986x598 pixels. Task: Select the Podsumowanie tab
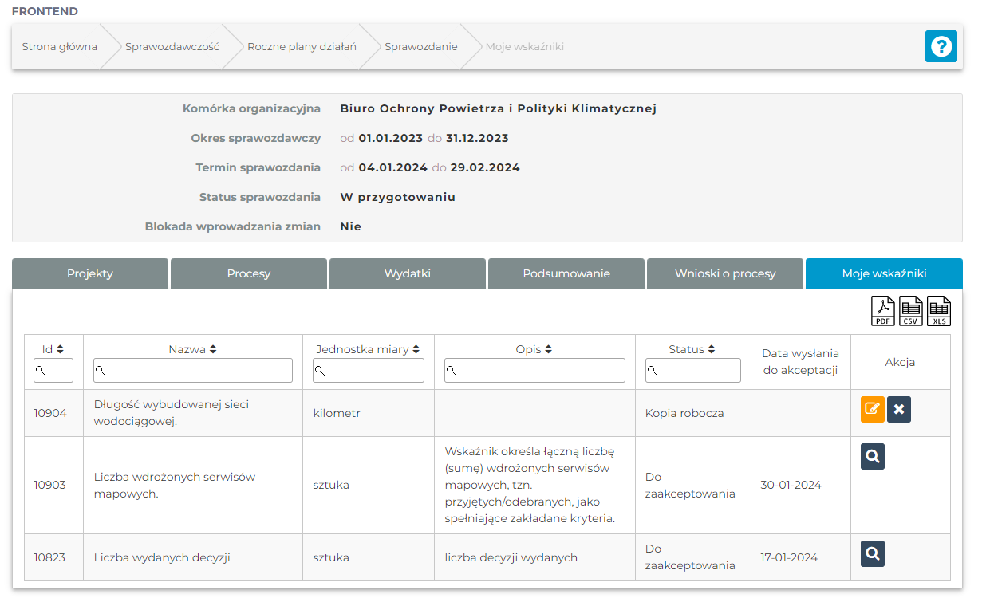point(566,273)
